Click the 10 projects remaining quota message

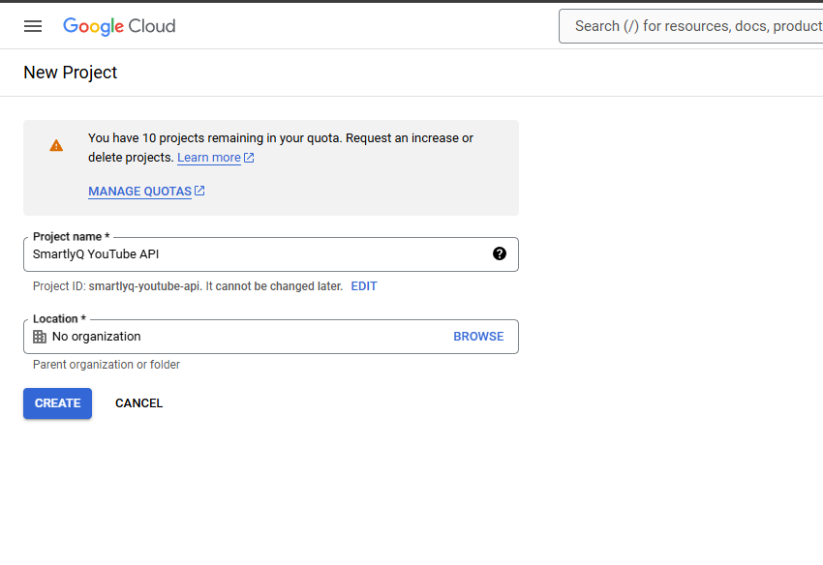click(280, 148)
